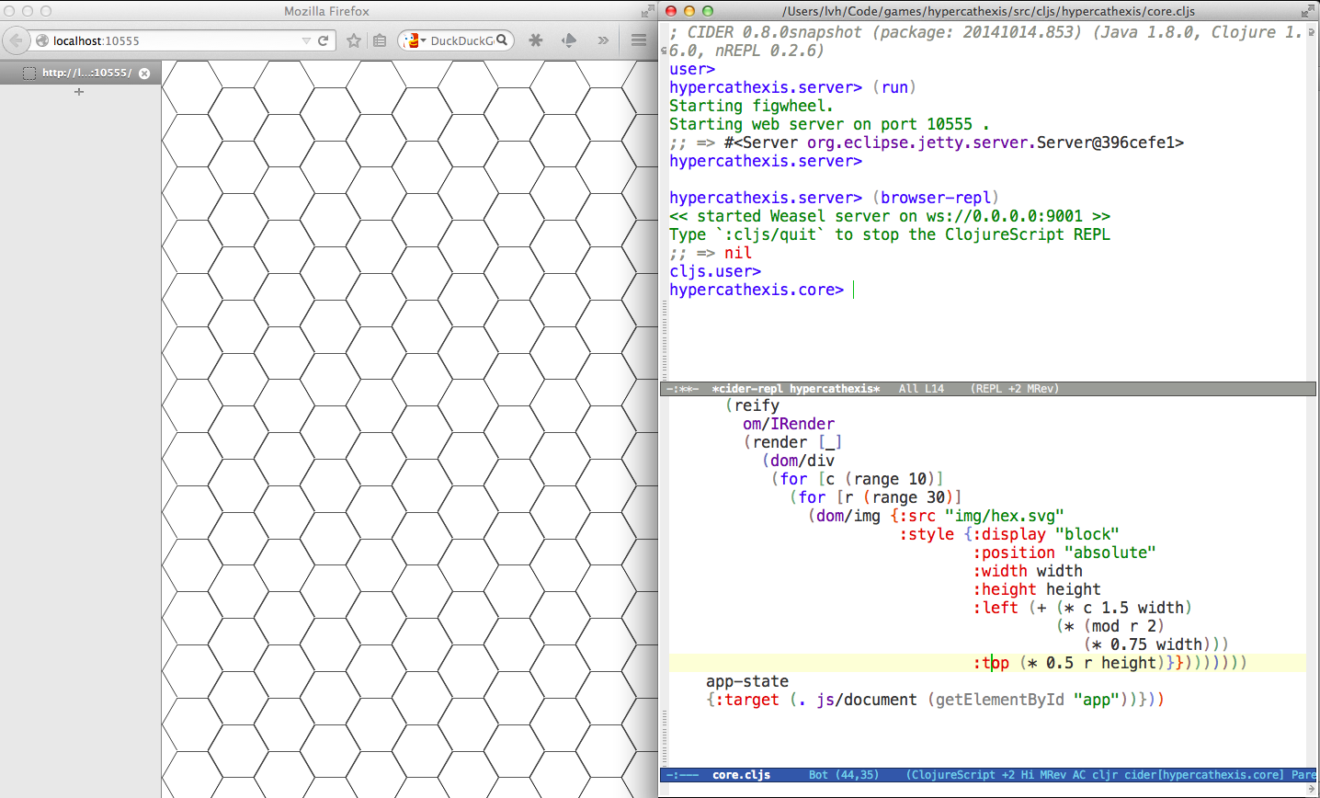Image resolution: width=1320 pixels, height=798 pixels.
Task: Bookmark this page with the star
Action: pyautogui.click(x=354, y=40)
